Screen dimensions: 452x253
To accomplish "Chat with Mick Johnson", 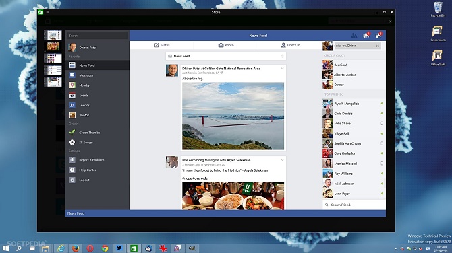I will pyautogui.click(x=354, y=184).
